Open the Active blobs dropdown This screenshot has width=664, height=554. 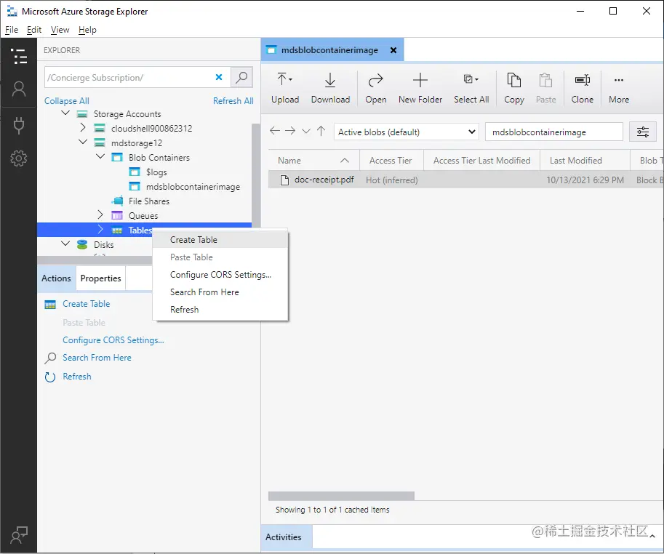pos(405,132)
